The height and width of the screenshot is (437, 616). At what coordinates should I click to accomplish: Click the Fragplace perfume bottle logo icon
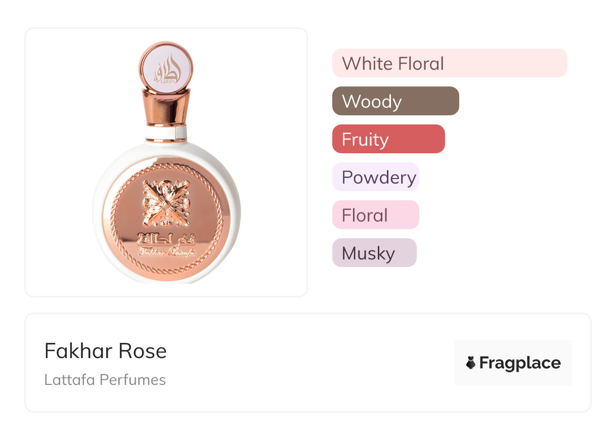click(x=471, y=363)
